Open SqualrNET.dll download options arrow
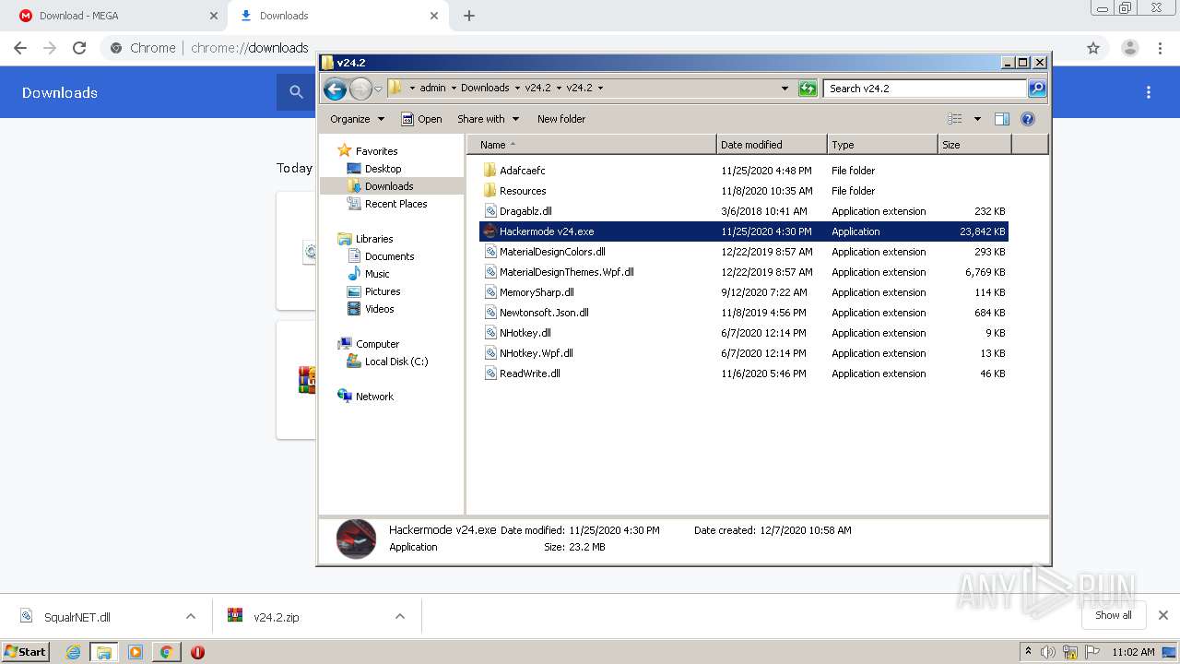Viewport: 1180px width, 664px height. click(191, 616)
